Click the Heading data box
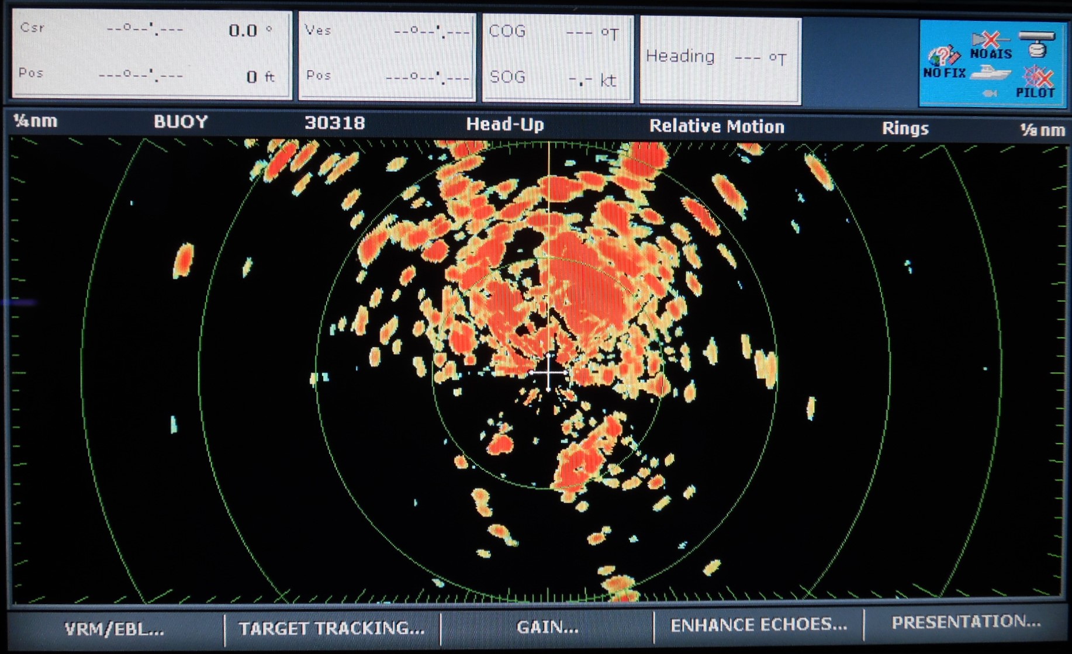The width and height of the screenshot is (1072, 654). [x=720, y=59]
